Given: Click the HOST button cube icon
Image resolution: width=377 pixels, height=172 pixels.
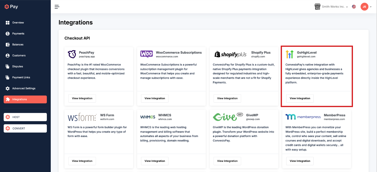Looking at the screenshot, I should point(8,117).
